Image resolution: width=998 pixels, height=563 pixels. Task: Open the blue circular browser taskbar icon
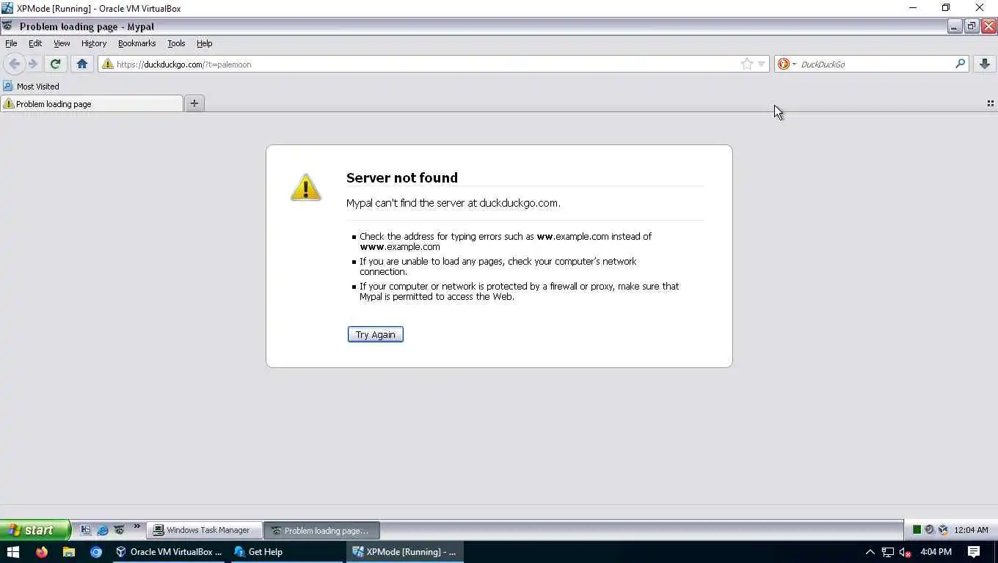tap(96, 552)
